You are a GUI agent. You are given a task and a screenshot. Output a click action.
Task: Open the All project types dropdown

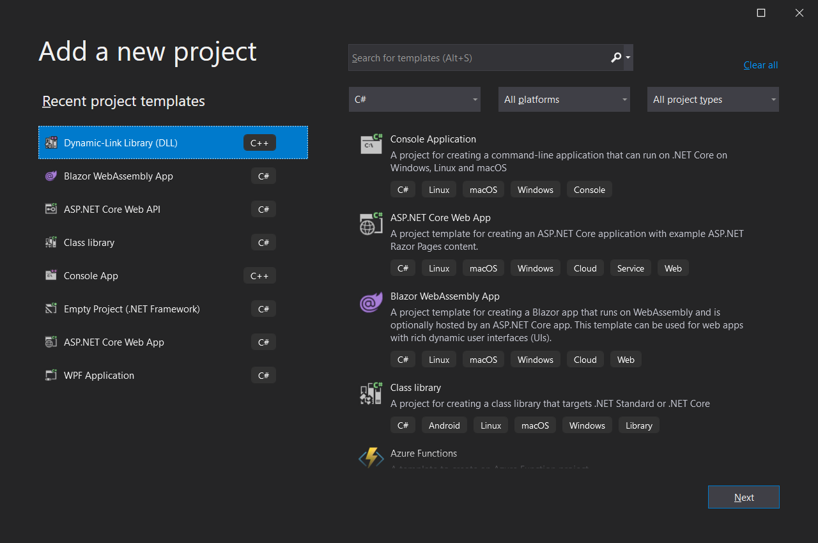click(713, 100)
